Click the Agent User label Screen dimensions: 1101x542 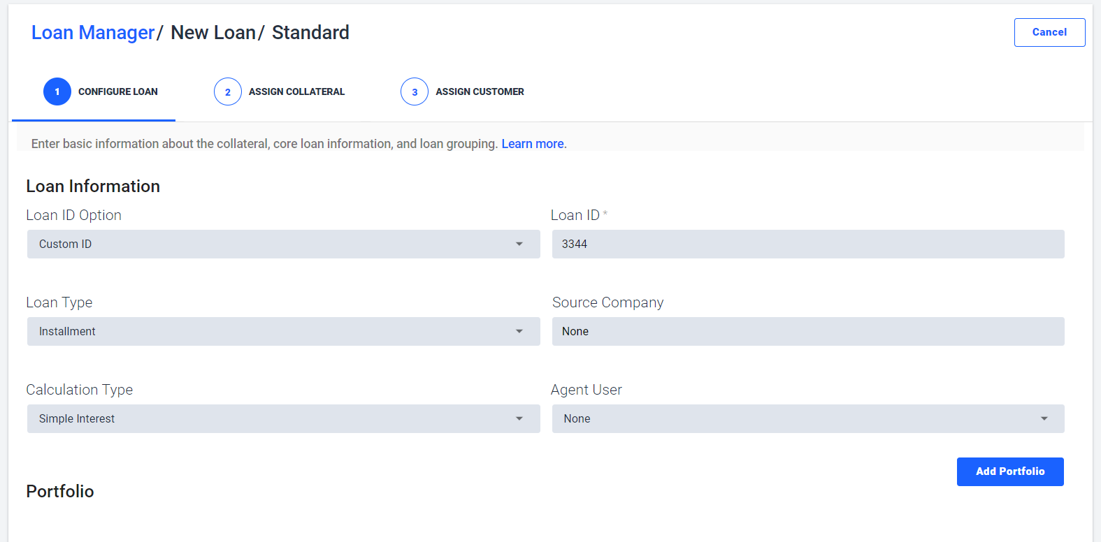click(586, 390)
